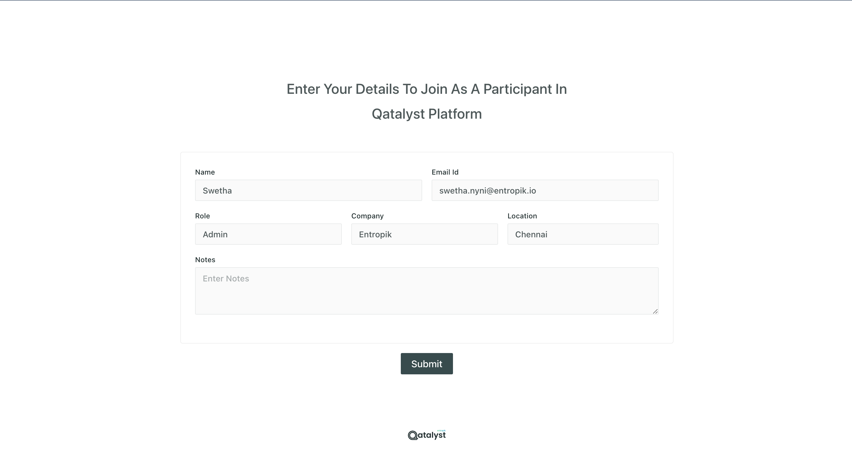Select the Company field showing Entropik
Screen dimensions: 852x464
coord(424,234)
